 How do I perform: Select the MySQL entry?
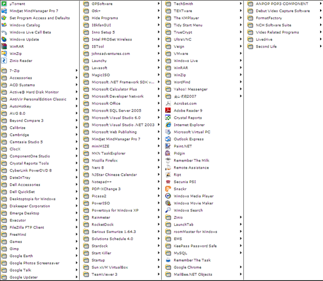[x=204, y=253]
